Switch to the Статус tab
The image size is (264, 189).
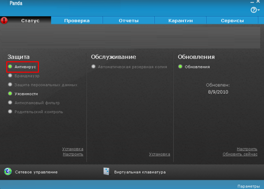click(30, 20)
